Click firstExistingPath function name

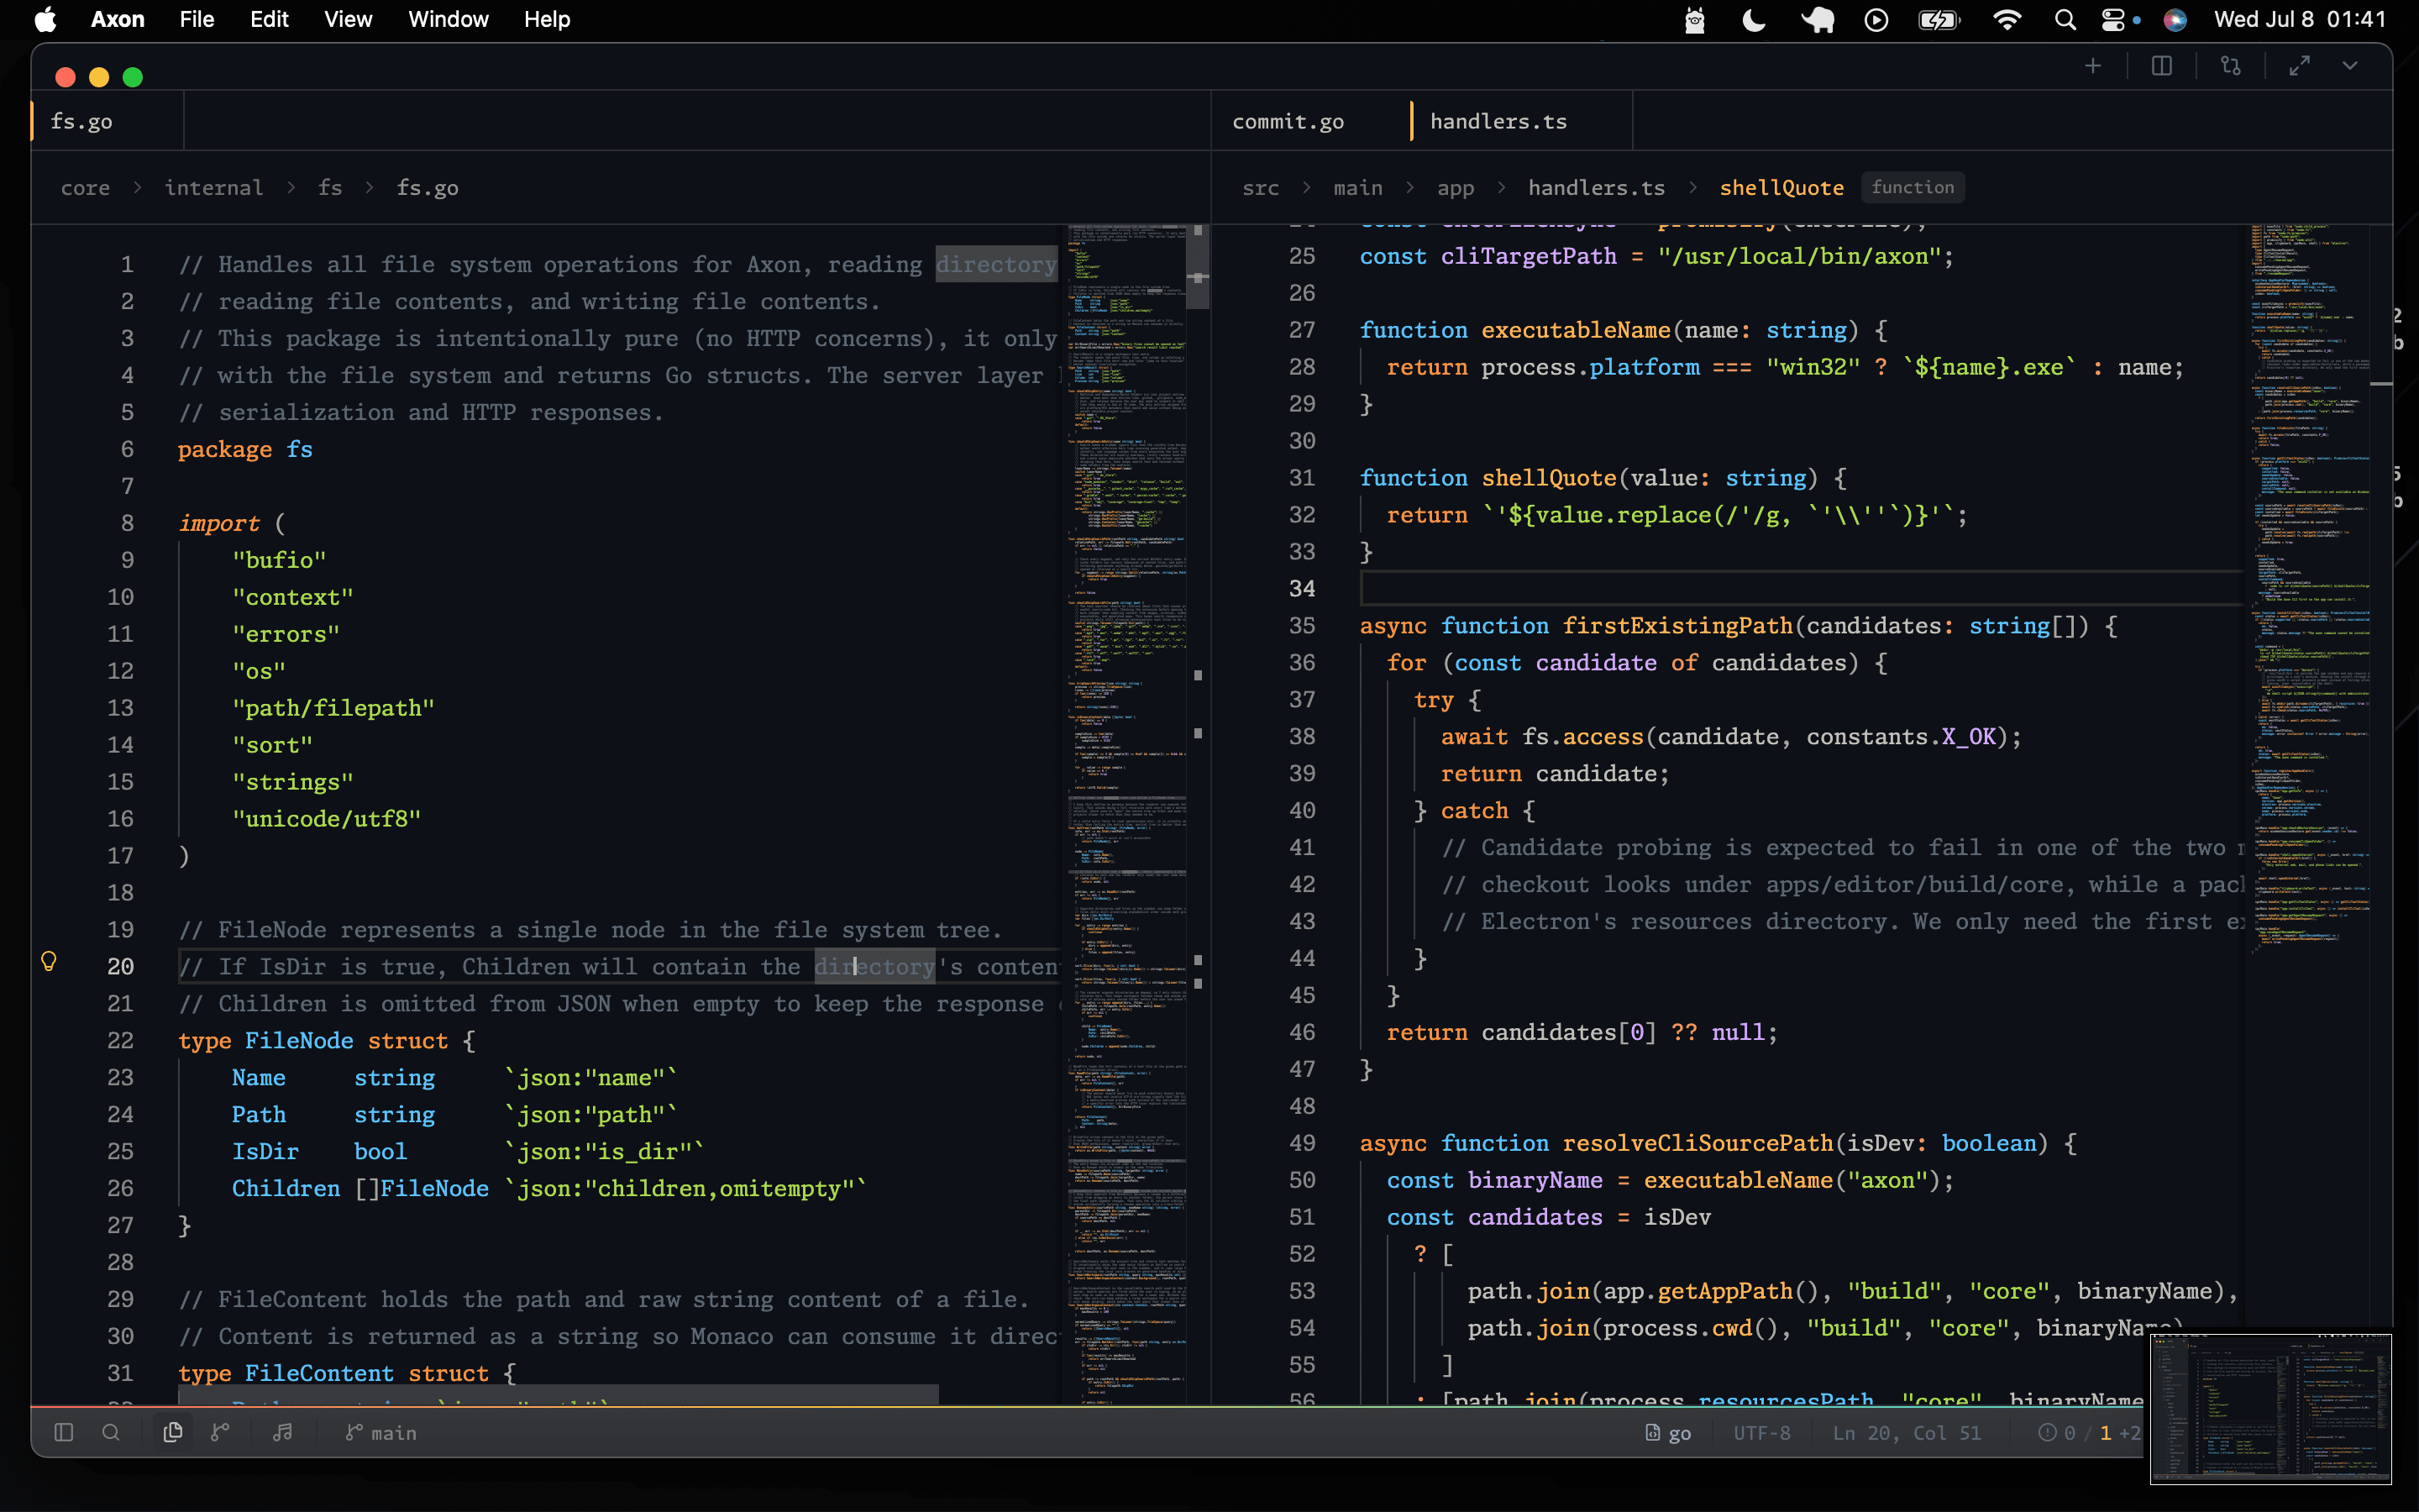[1677, 626]
